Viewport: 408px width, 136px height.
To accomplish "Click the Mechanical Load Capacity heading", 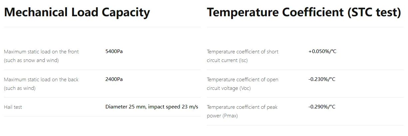I will 77,13.
